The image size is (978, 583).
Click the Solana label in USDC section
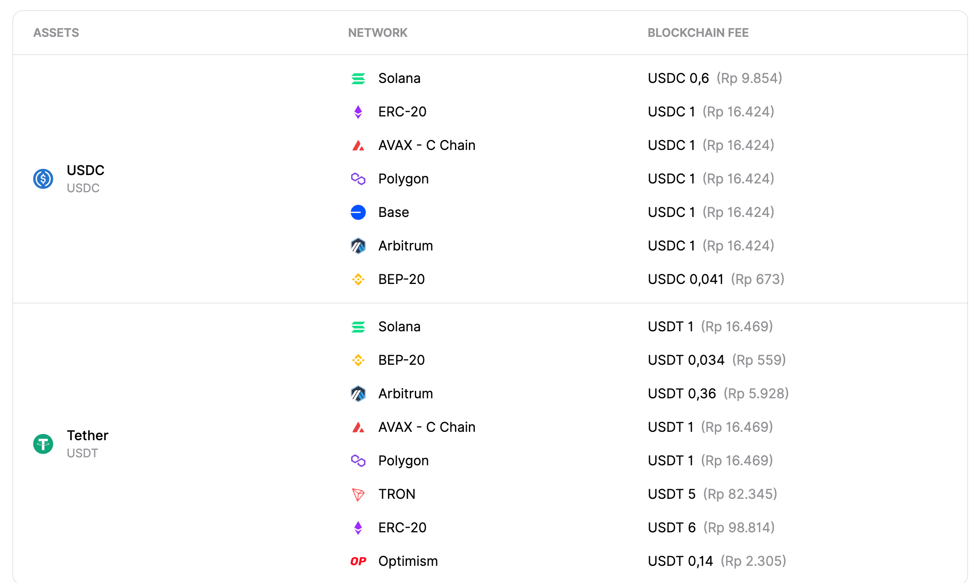coord(399,78)
